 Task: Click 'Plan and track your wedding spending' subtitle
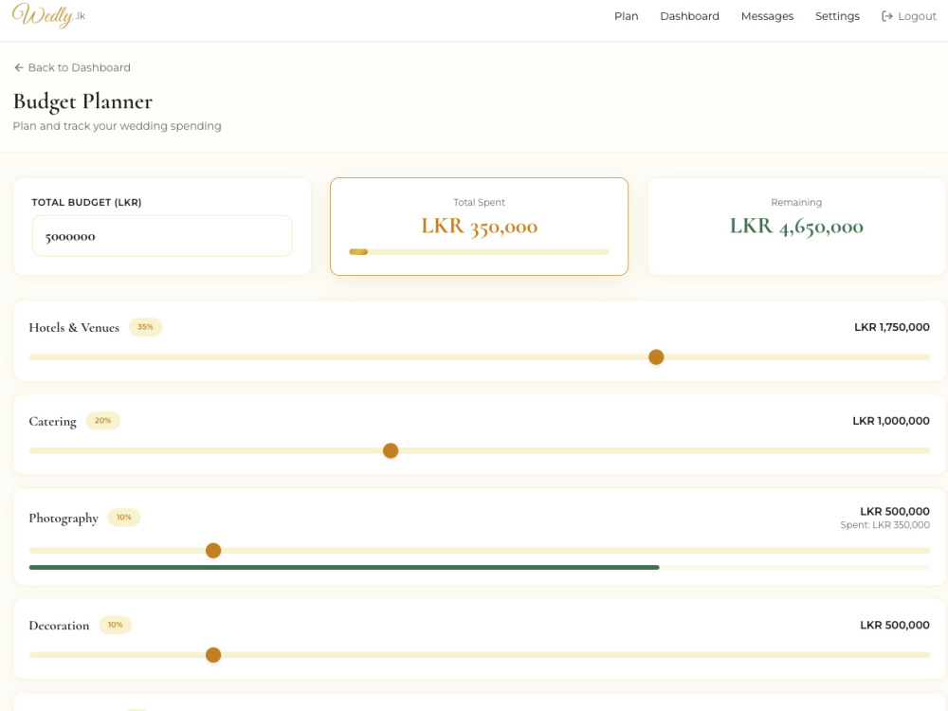click(x=118, y=126)
